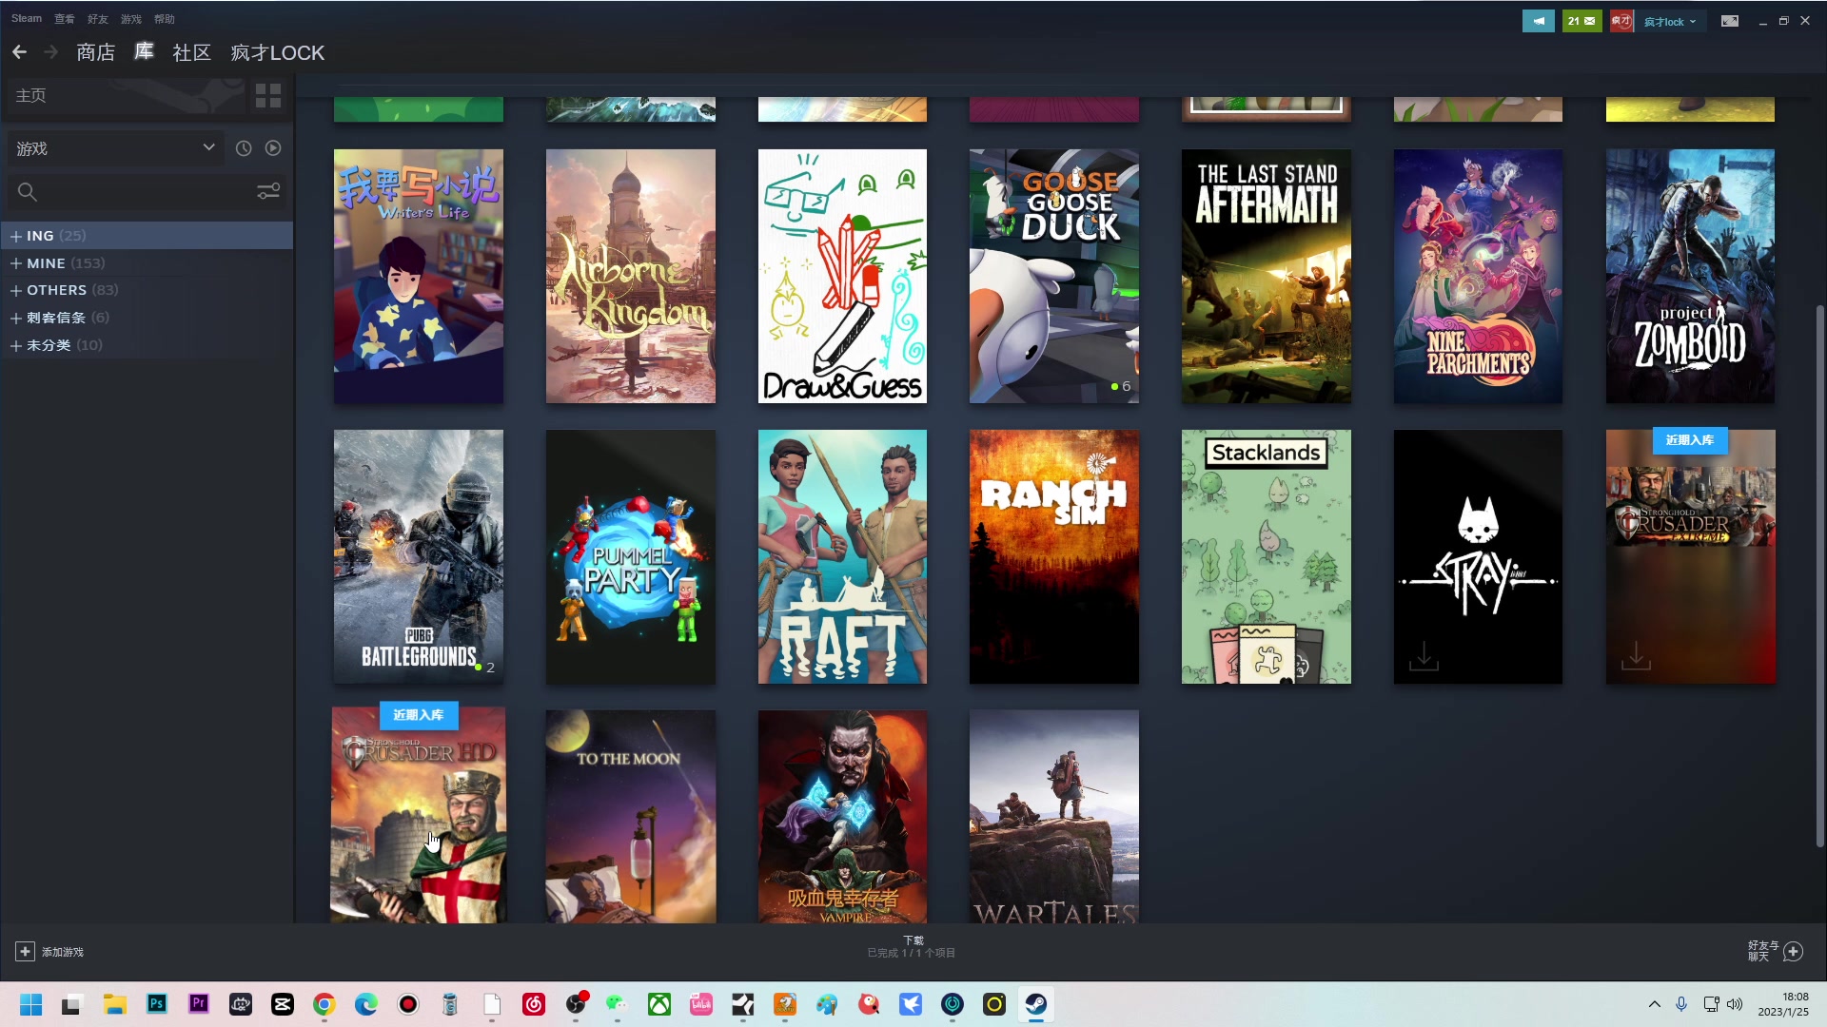1827x1027 pixels.
Task: Toggle ready-to-play filter icon
Action: tap(273, 148)
